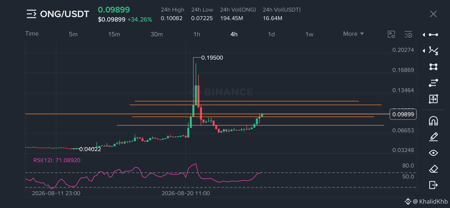Open the trading pair list menu icon
The height and width of the screenshot is (208, 450).
(31, 14)
